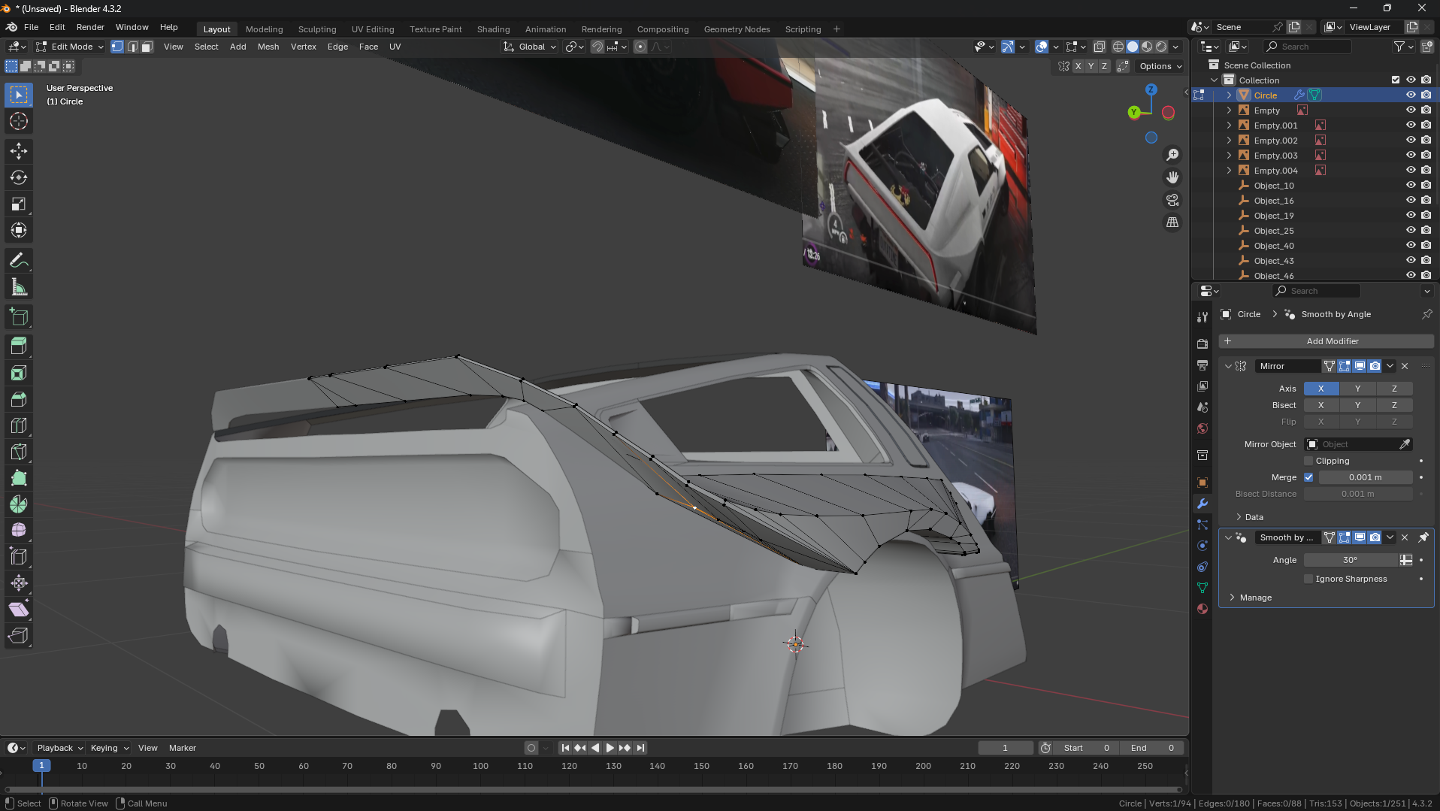The height and width of the screenshot is (811, 1440).
Task: Enable Y axis in Mirror modifier
Action: 1357,389
